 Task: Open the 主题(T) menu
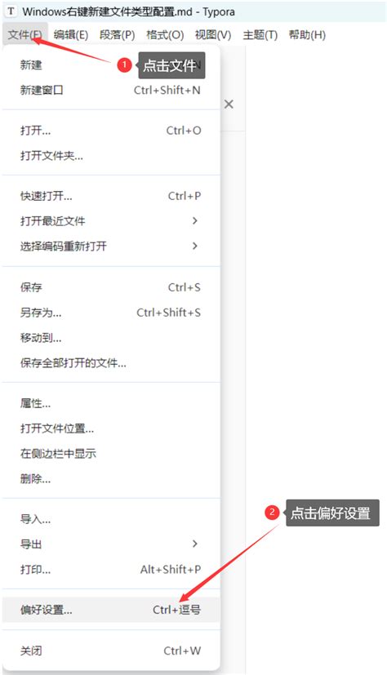260,35
